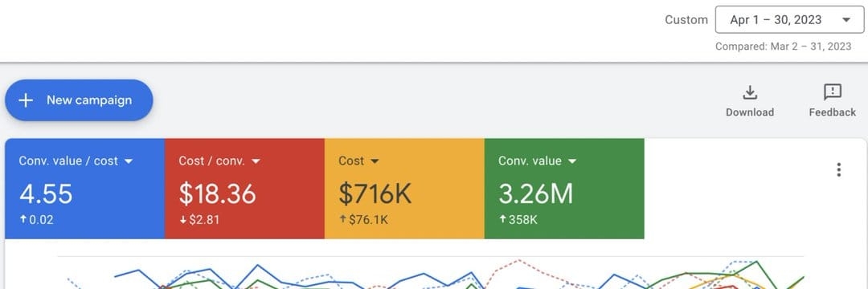Viewport: 868px width, 289px height.
Task: Select the red $18.36 scorecard value
Action: pos(217,194)
